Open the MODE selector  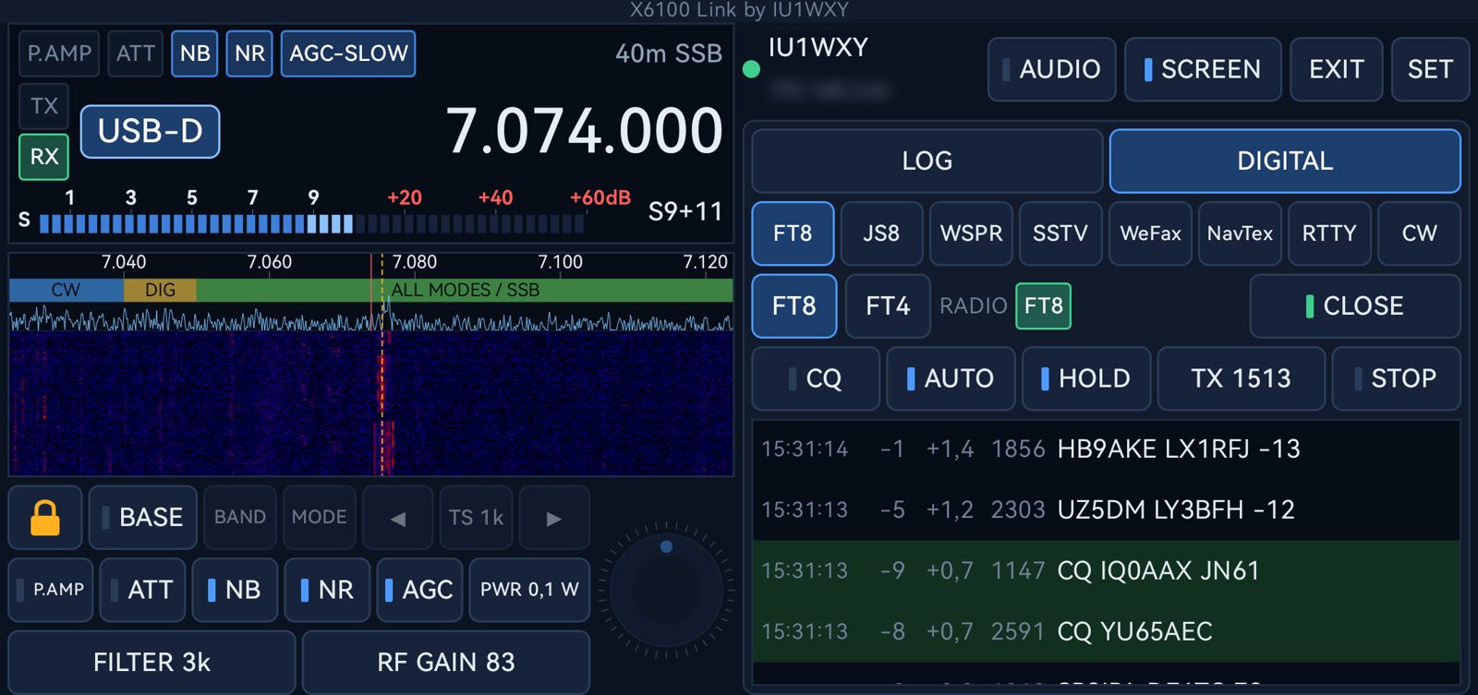[320, 518]
